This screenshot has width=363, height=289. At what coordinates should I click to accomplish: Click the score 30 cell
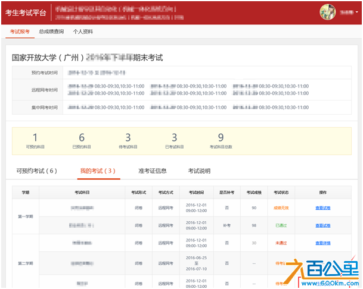(x=254, y=243)
